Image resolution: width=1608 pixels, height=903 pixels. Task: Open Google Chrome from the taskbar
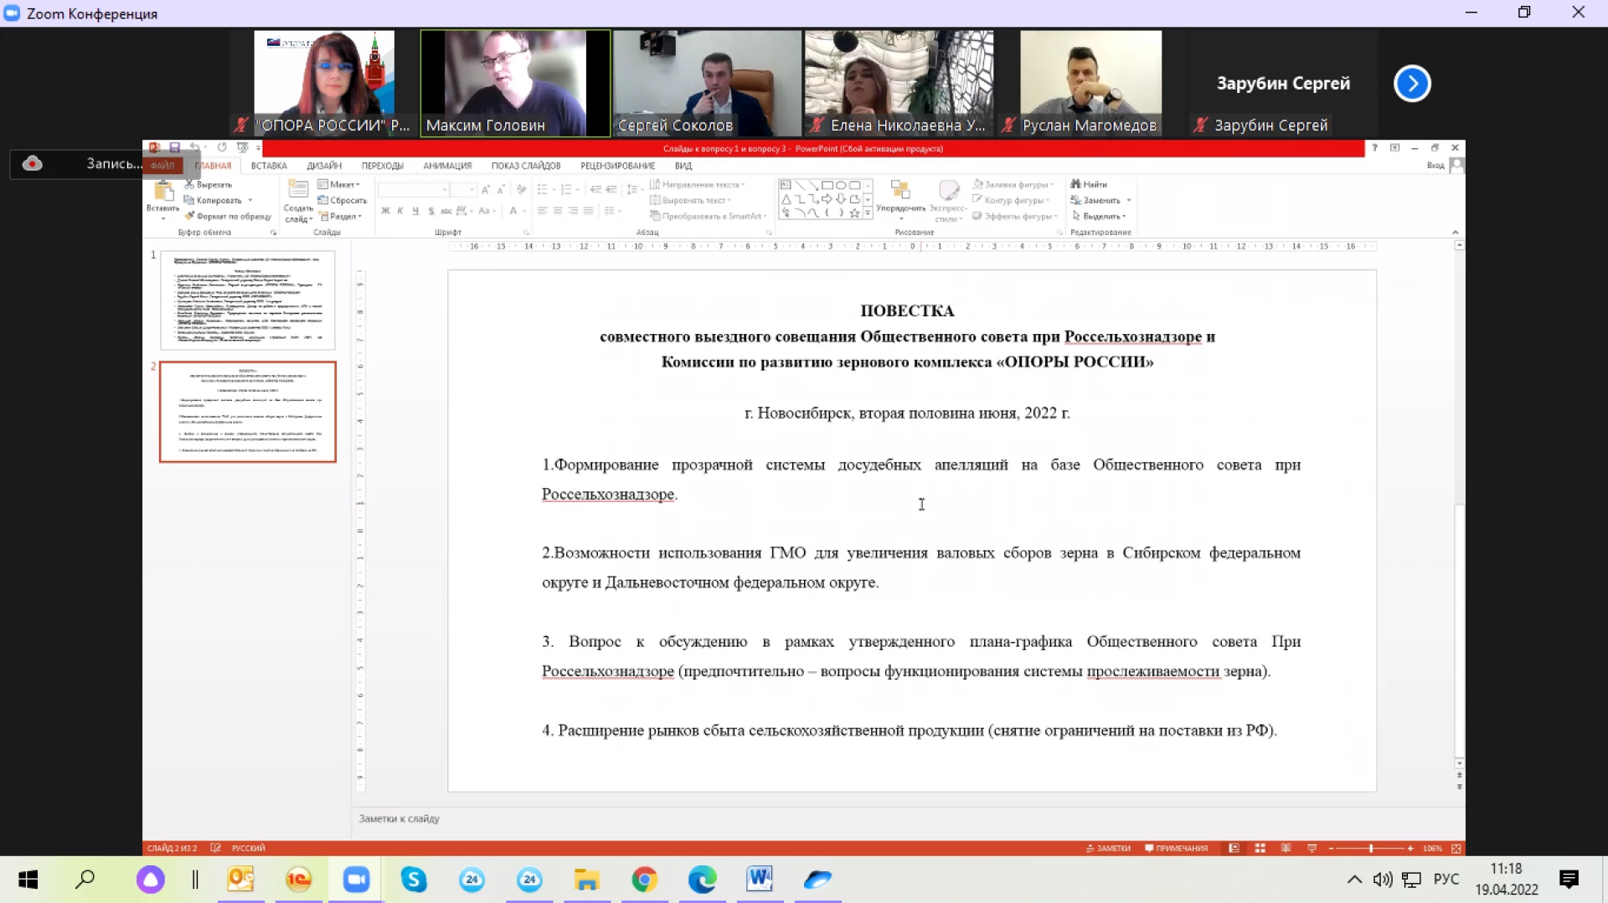[x=644, y=880]
